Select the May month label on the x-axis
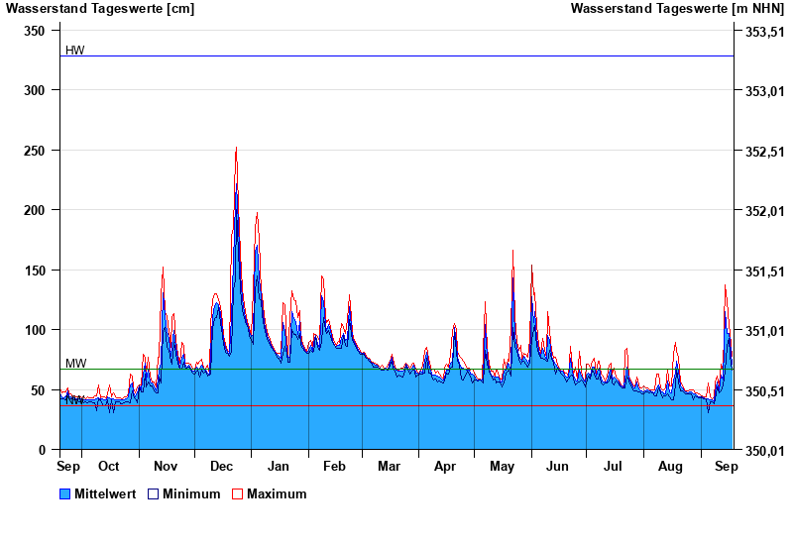793x545 pixels. [503, 466]
